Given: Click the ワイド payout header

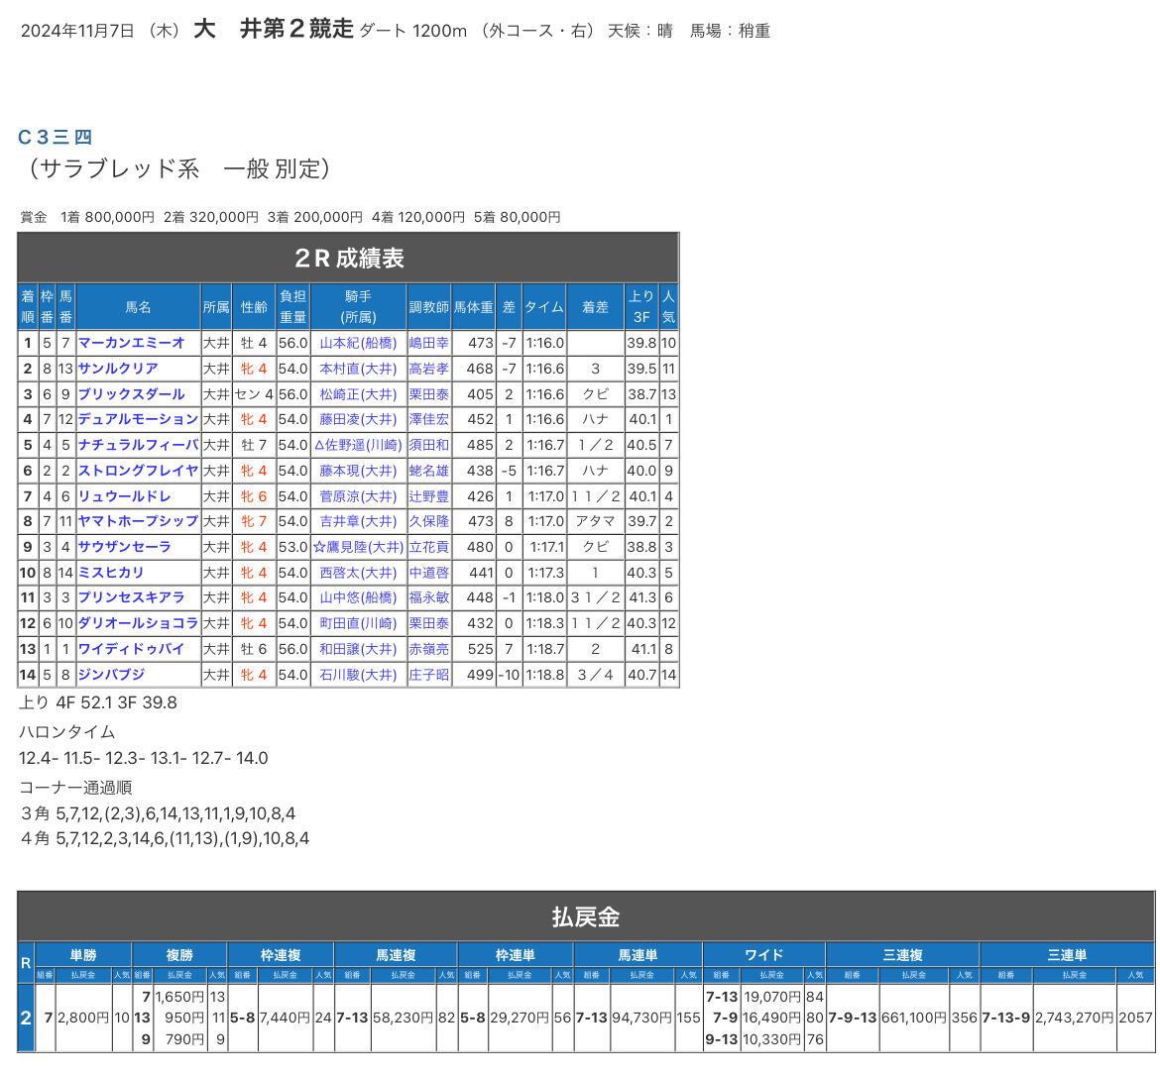Looking at the screenshot, I should (764, 955).
